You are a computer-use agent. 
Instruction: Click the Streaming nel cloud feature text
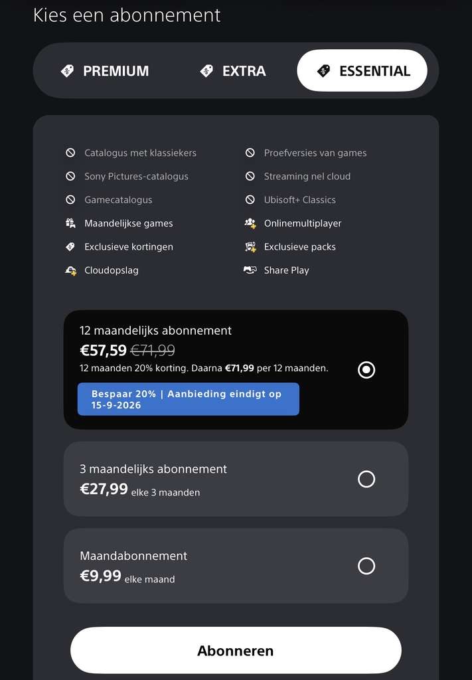pyautogui.click(x=307, y=177)
